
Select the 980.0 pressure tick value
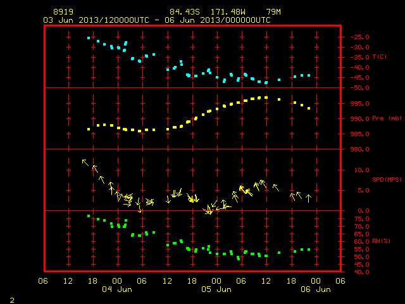pyautogui.click(x=359, y=149)
